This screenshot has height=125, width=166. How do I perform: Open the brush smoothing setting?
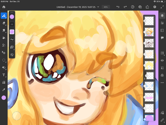12,40
